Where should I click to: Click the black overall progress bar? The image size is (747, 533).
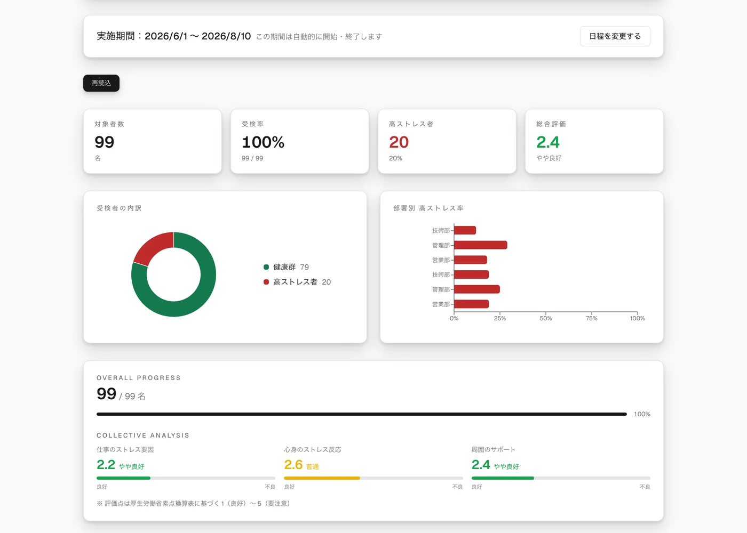coord(362,414)
